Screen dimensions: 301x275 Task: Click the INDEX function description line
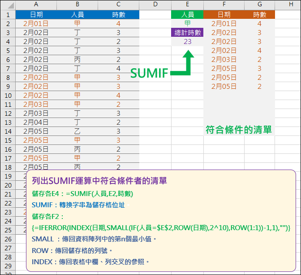tap(90, 262)
